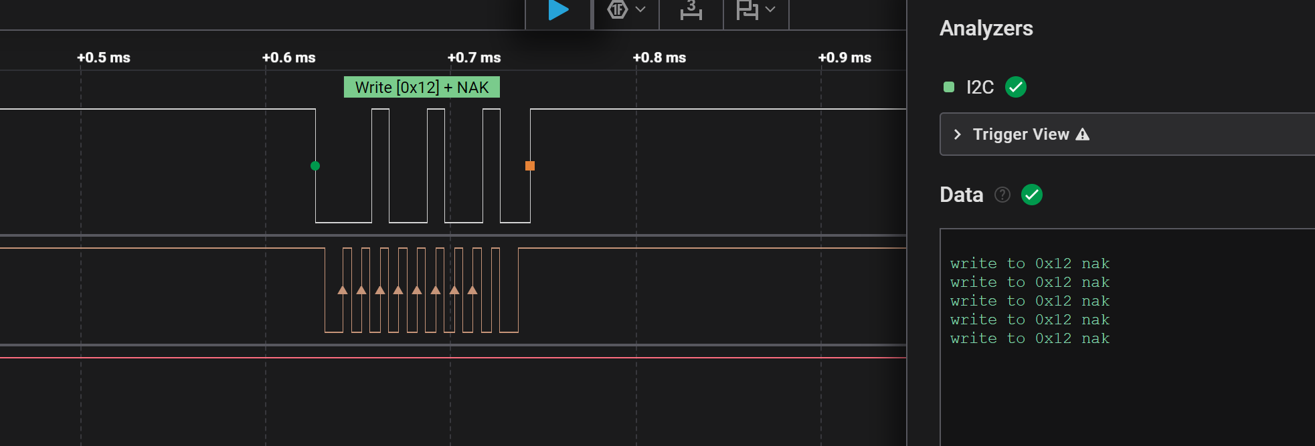Click the first rising-edge arrow on clock waveform

point(343,290)
